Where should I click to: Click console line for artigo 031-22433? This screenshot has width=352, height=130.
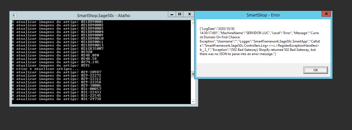click(x=57, y=92)
